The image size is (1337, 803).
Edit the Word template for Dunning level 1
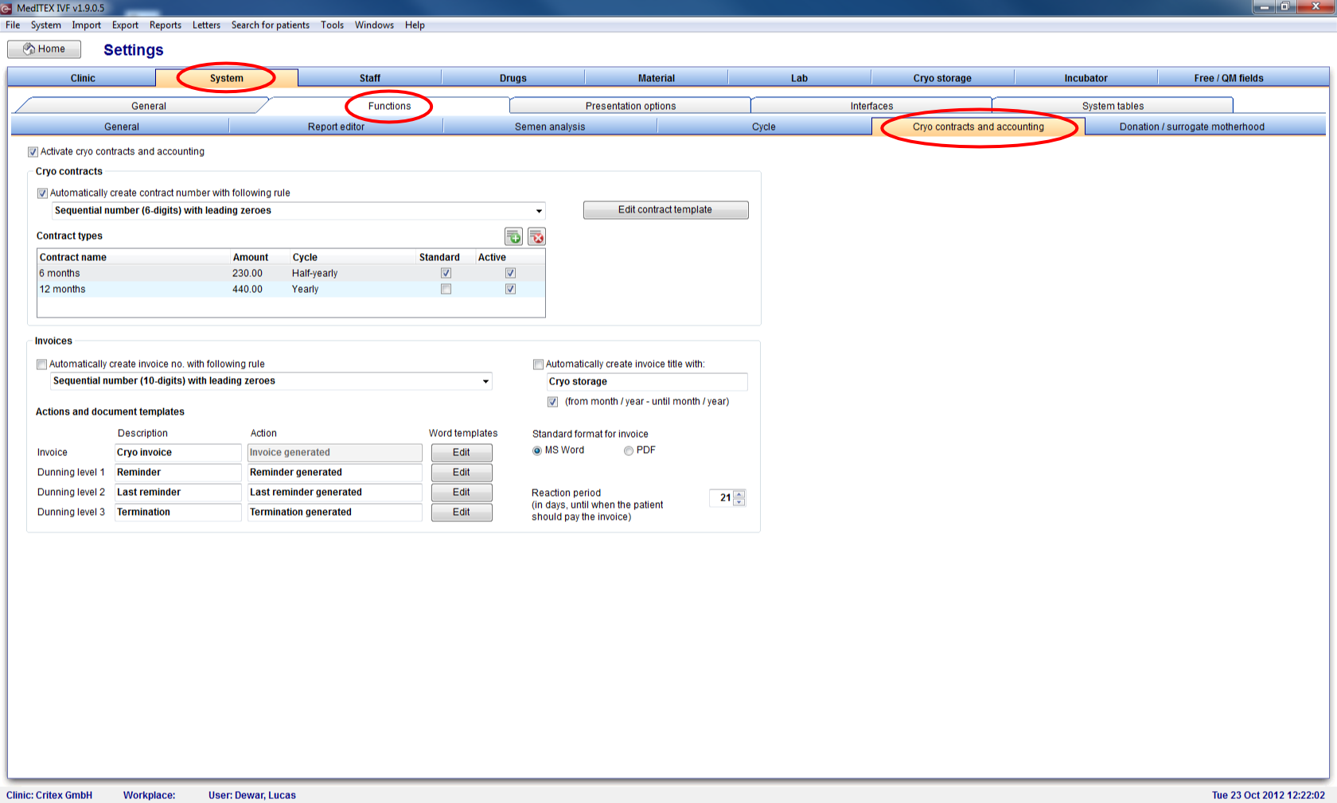tap(462, 473)
